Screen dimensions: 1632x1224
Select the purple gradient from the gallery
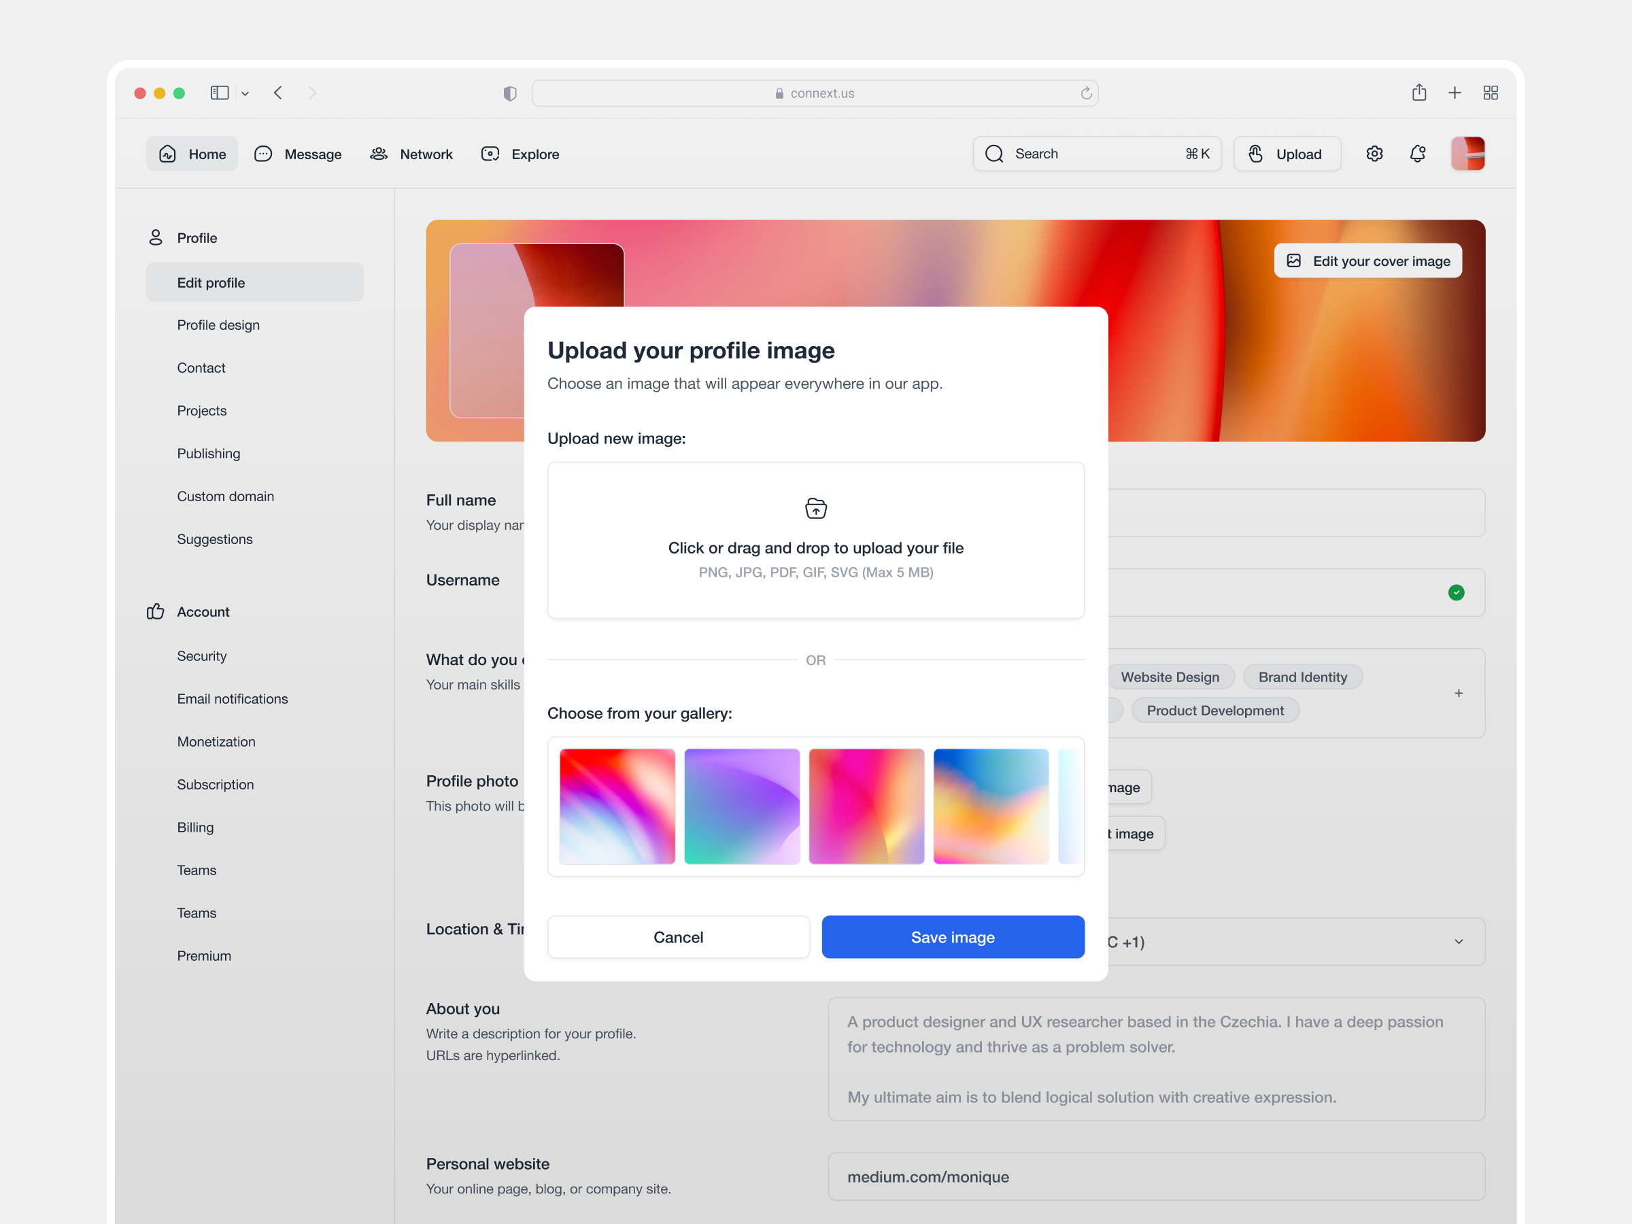coord(741,806)
